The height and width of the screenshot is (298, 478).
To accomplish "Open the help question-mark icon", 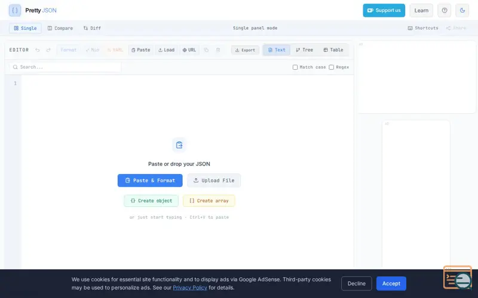I will 444,10.
